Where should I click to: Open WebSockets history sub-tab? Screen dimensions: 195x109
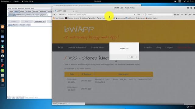point(33,15)
